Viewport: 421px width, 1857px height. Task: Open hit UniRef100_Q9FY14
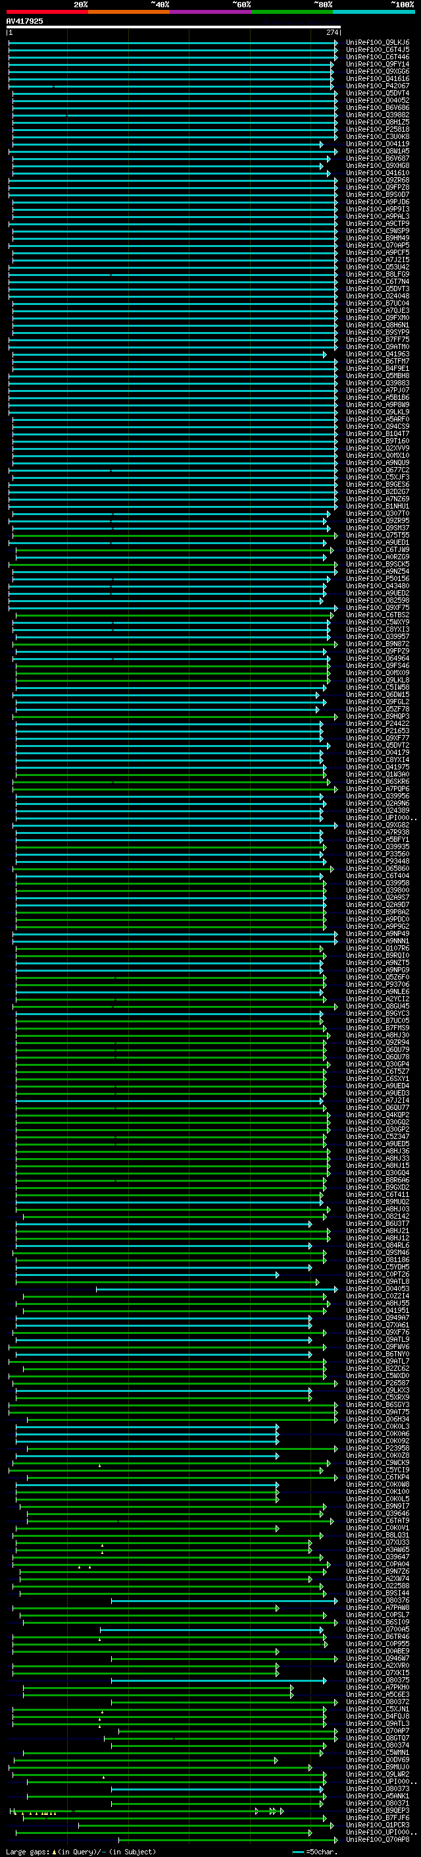tap(378, 64)
